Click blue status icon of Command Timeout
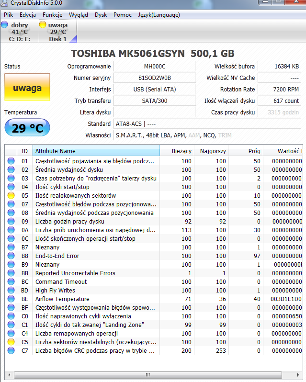Screen dimensions: 306x382 (11, 281)
